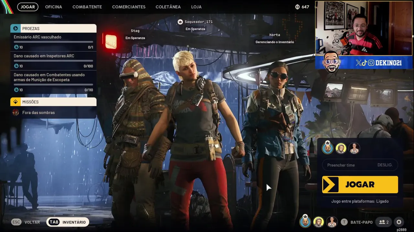Go to the COMERCIANTES tab
The height and width of the screenshot is (232, 414).
[129, 7]
